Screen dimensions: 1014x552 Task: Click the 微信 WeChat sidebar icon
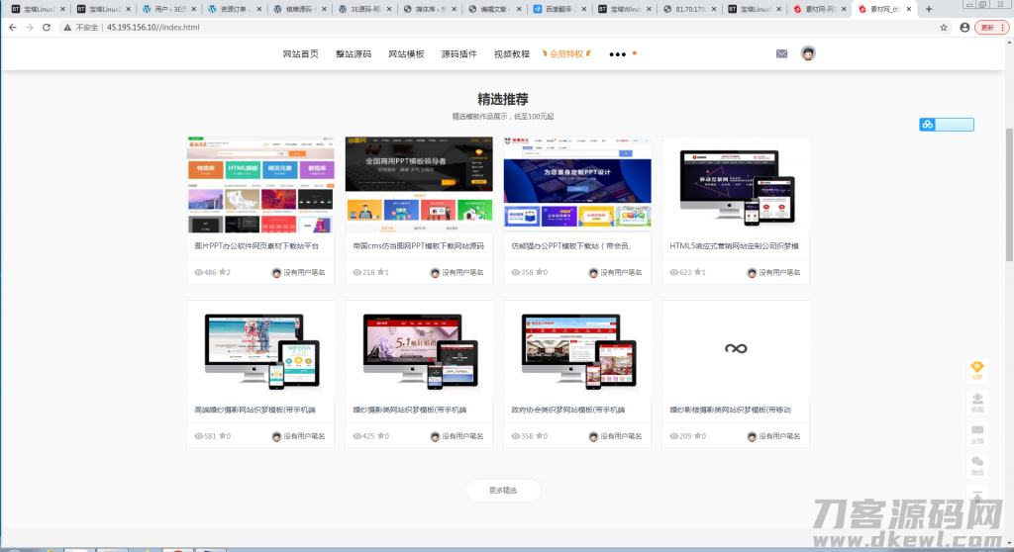pos(977,465)
